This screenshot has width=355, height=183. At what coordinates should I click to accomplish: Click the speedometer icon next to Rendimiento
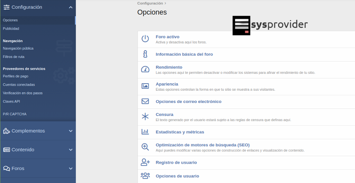pyautogui.click(x=145, y=69)
